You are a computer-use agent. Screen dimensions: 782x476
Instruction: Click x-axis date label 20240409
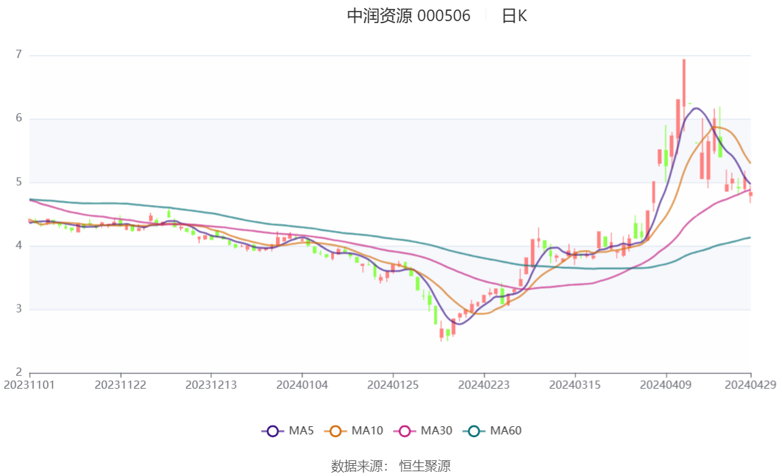click(666, 385)
